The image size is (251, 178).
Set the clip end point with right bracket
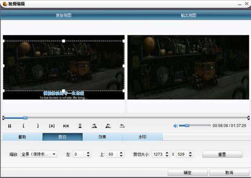point(38,126)
